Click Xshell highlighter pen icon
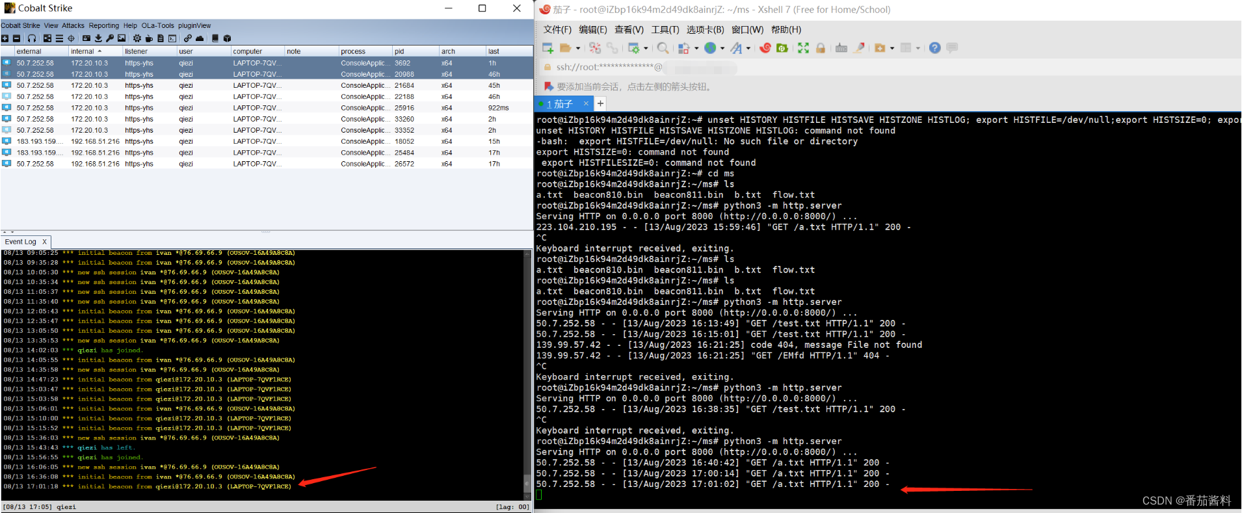This screenshot has width=1242, height=513. point(860,48)
